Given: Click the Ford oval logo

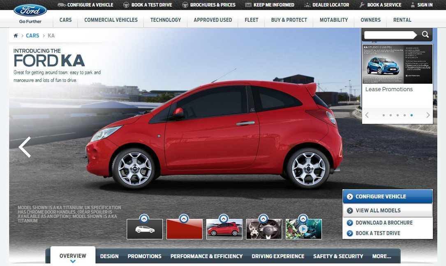Looking at the screenshot, I should pos(30,10).
